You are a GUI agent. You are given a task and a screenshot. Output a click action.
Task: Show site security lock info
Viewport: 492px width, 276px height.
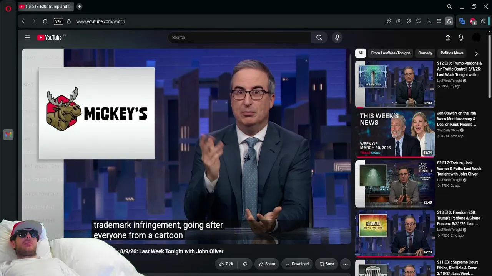coord(69,21)
